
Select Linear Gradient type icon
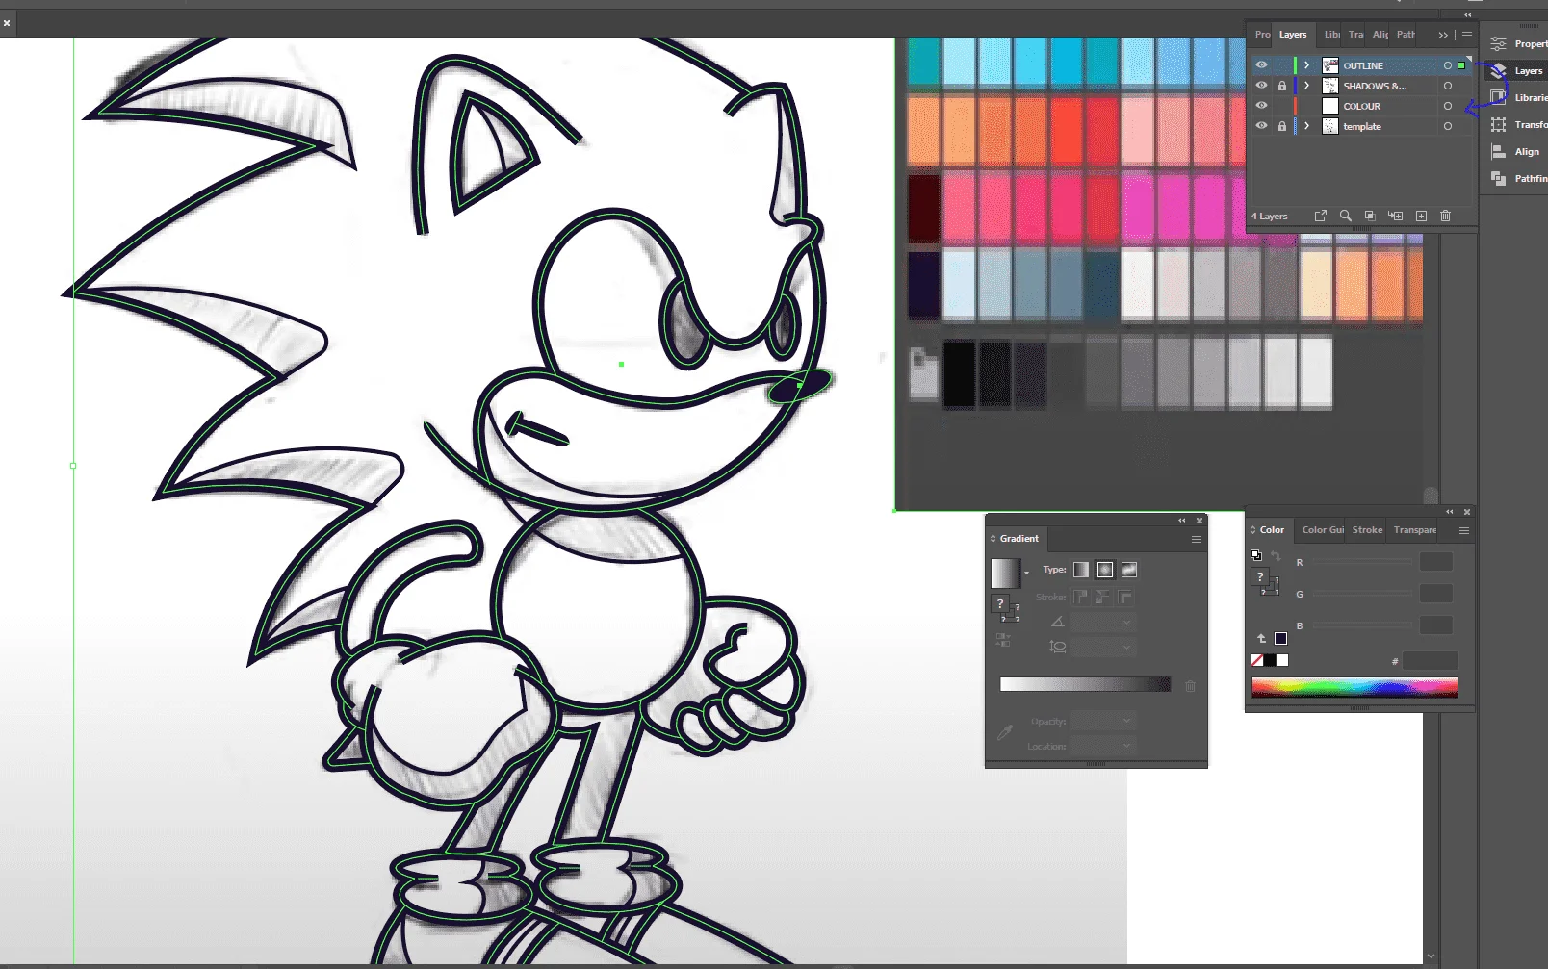coord(1081,570)
